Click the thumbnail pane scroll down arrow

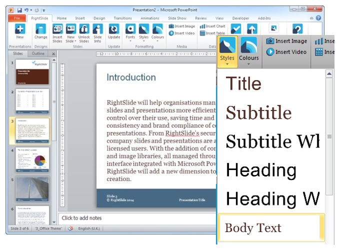(x=54, y=222)
